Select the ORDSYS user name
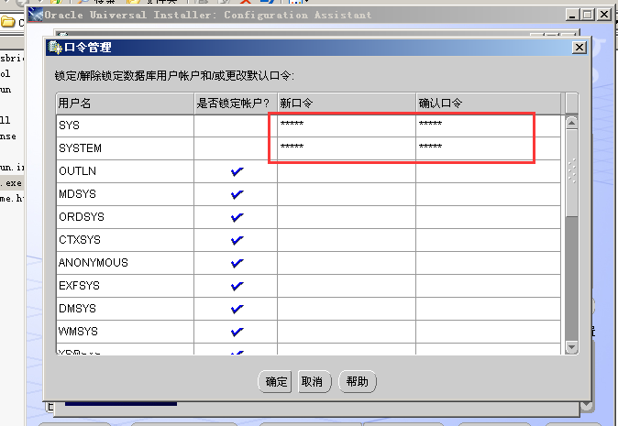The width and height of the screenshot is (618, 426). [x=82, y=217]
